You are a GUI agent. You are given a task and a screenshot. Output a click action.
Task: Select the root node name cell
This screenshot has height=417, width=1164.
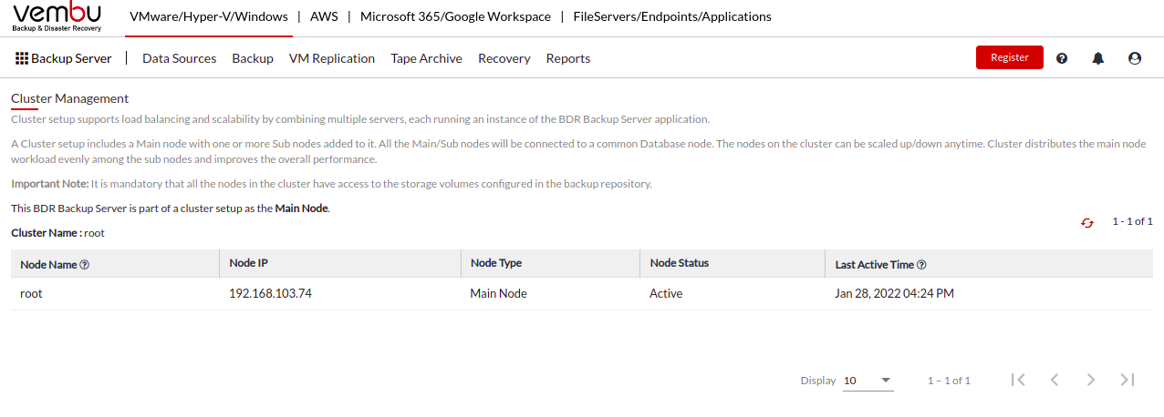(x=31, y=293)
